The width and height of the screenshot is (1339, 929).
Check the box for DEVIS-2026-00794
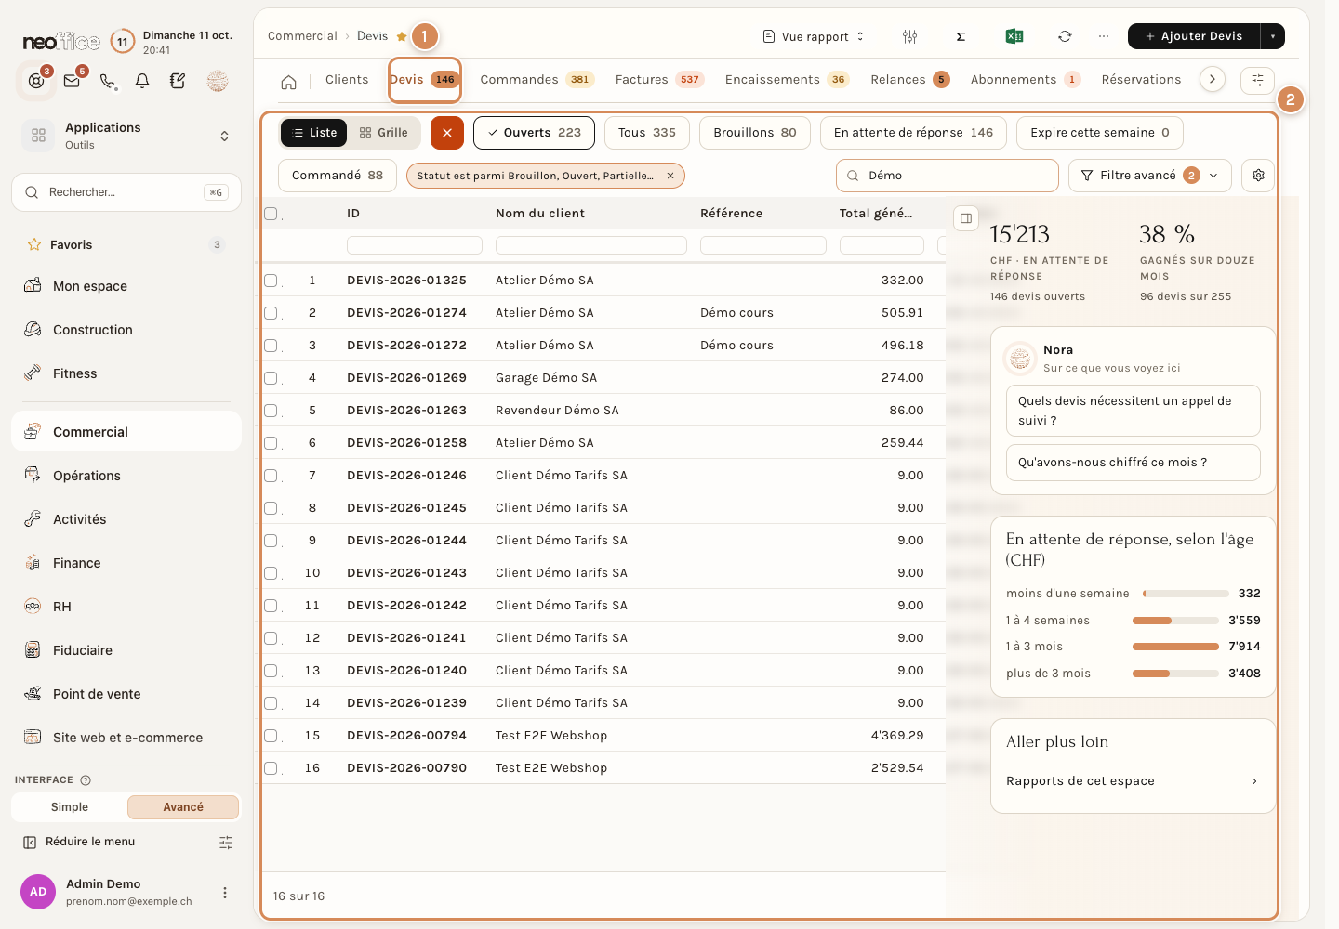pos(271,736)
